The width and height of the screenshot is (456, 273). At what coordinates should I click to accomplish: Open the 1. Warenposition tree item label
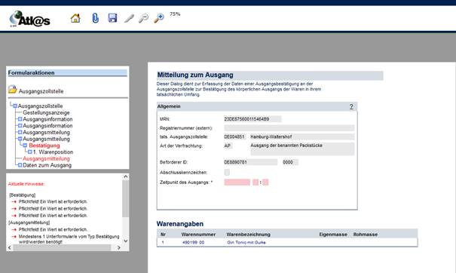53,152
